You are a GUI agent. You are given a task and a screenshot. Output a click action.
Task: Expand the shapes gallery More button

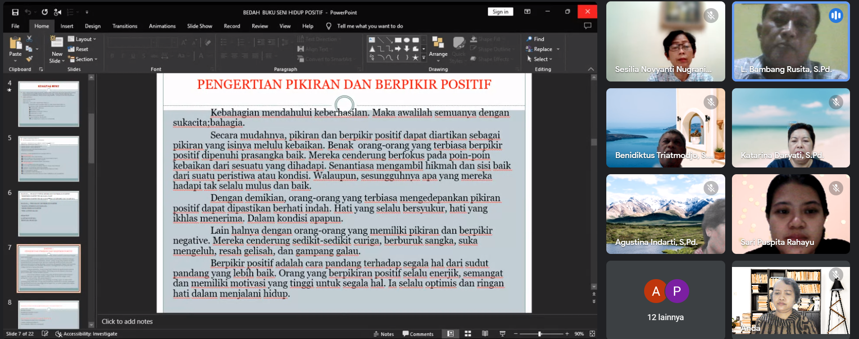(x=423, y=58)
